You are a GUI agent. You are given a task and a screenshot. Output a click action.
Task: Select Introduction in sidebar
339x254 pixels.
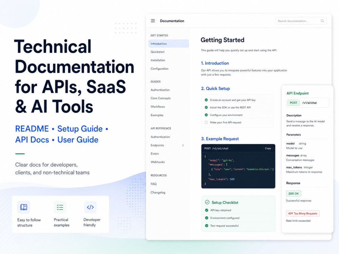click(x=168, y=44)
